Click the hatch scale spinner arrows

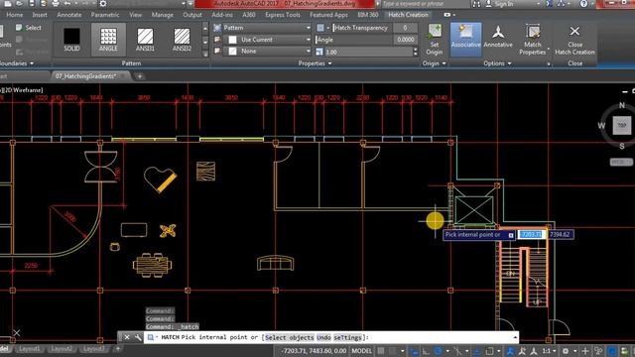[415, 52]
